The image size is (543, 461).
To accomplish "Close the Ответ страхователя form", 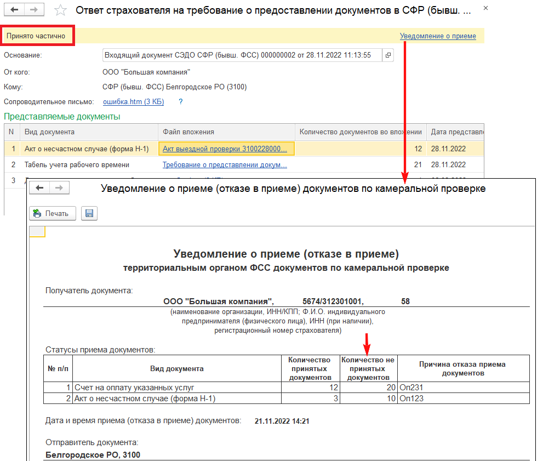I will point(485,8).
